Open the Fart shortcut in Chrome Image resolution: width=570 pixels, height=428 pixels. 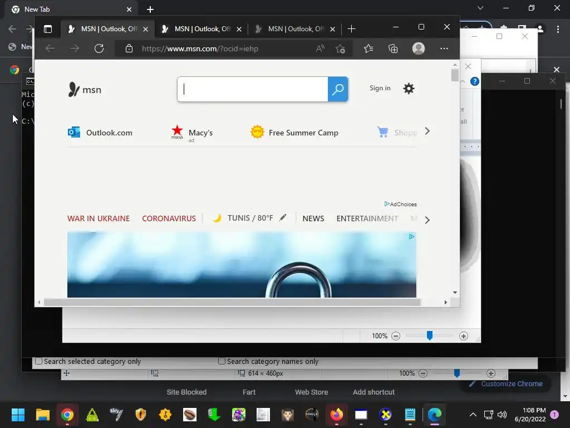click(249, 392)
